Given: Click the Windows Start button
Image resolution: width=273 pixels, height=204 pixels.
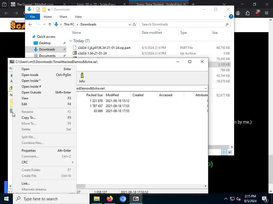Looking at the screenshot, I should coord(6,199).
